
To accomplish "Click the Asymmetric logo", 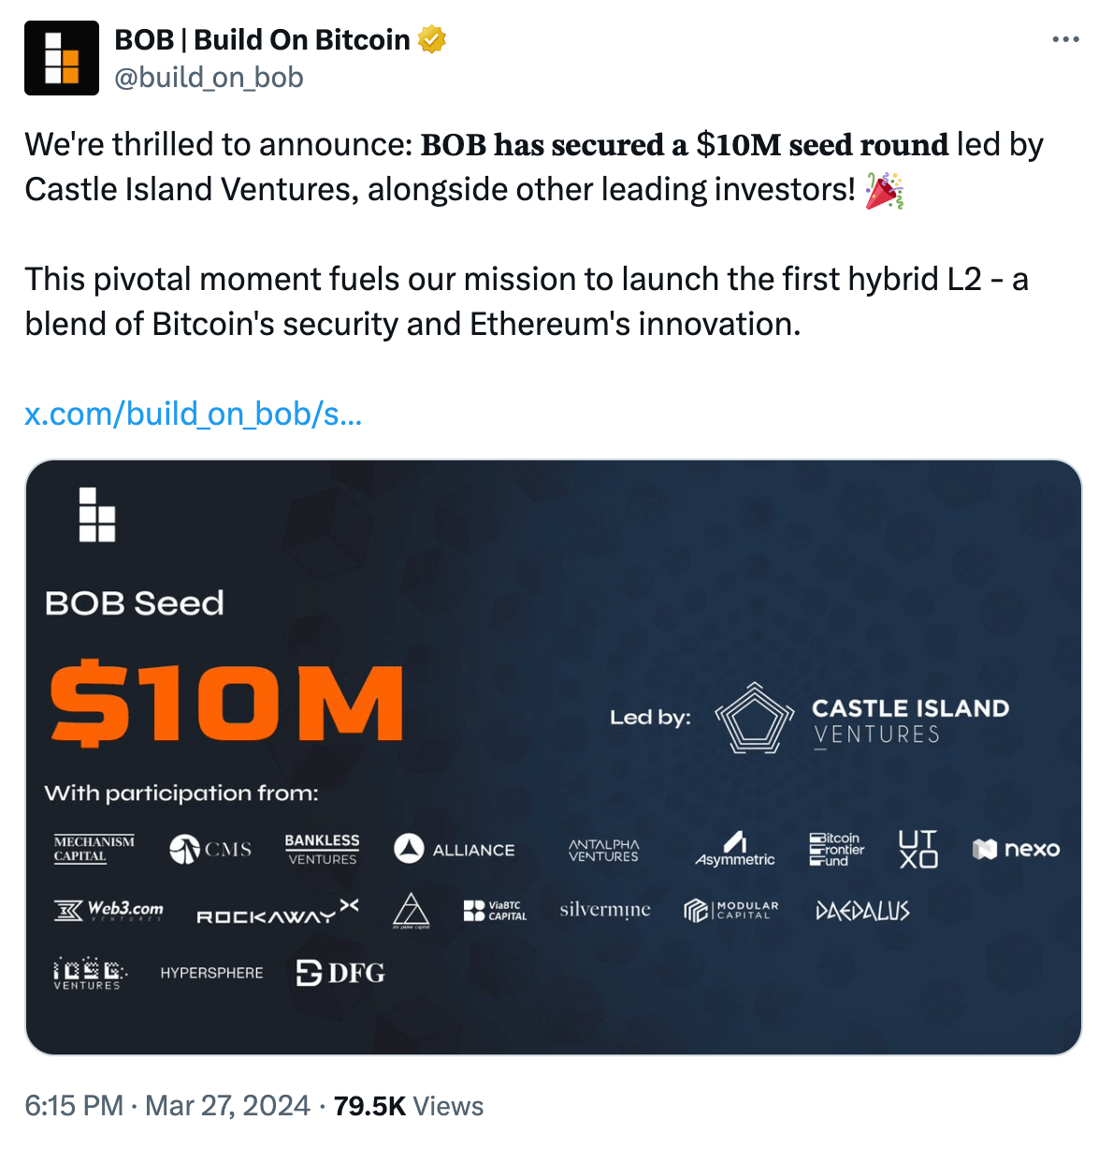I will click(734, 850).
